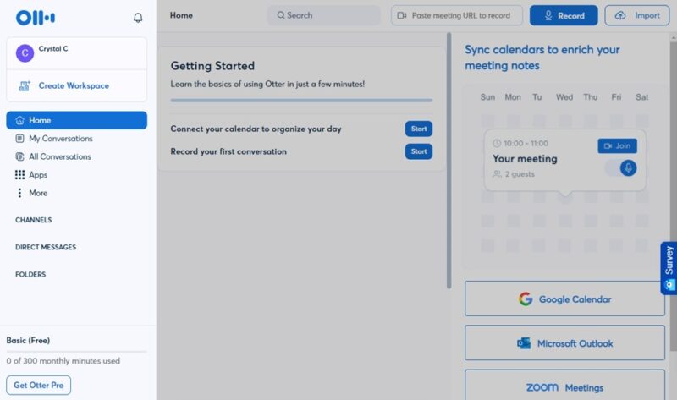Image resolution: width=677 pixels, height=400 pixels.
Task: Start a recording with Record button
Action: tap(564, 15)
